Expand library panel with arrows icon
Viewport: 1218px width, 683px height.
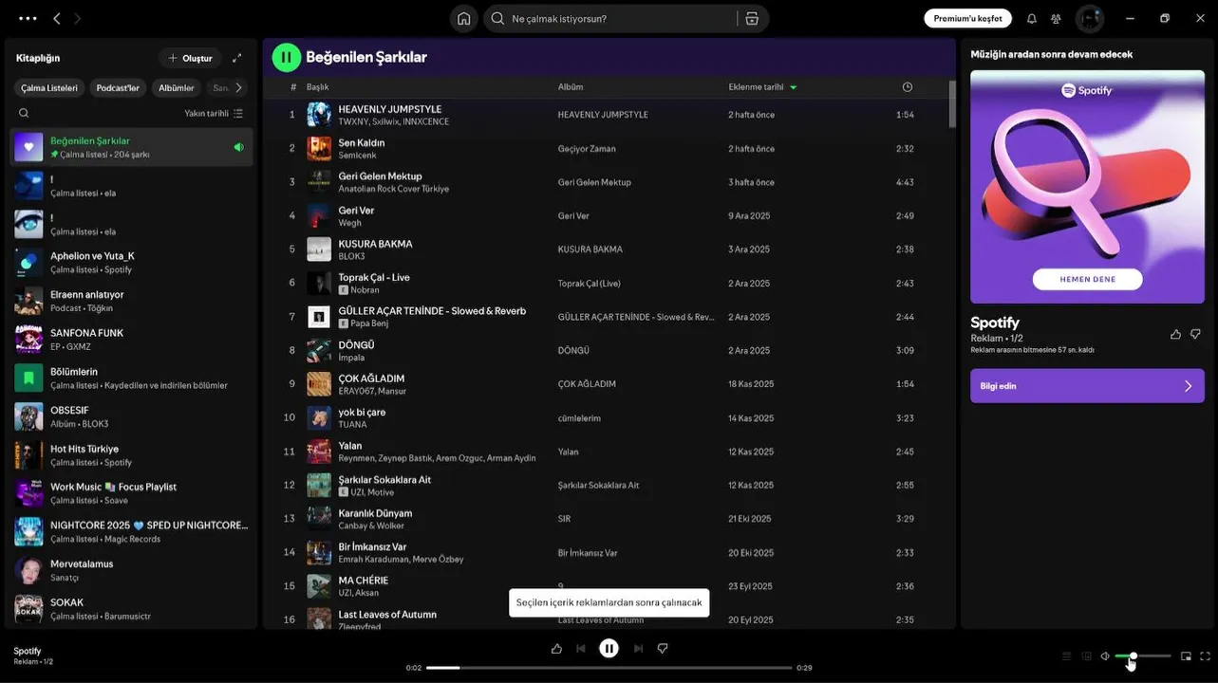click(x=237, y=58)
